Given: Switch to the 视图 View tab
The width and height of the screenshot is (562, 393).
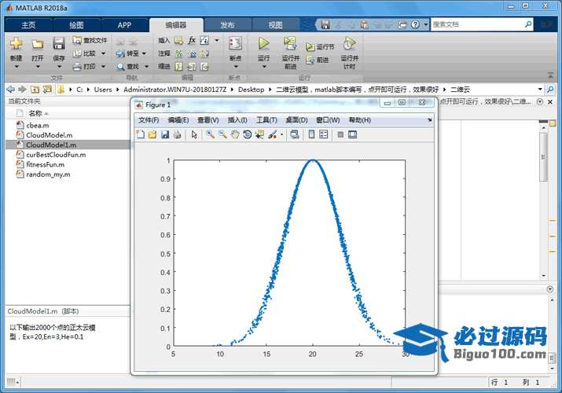Looking at the screenshot, I should pos(276,25).
